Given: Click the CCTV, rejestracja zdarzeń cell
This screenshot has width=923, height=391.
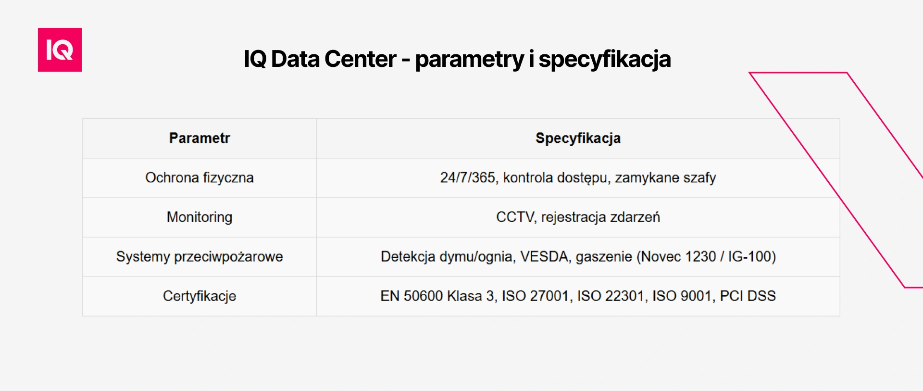Looking at the screenshot, I should [578, 217].
